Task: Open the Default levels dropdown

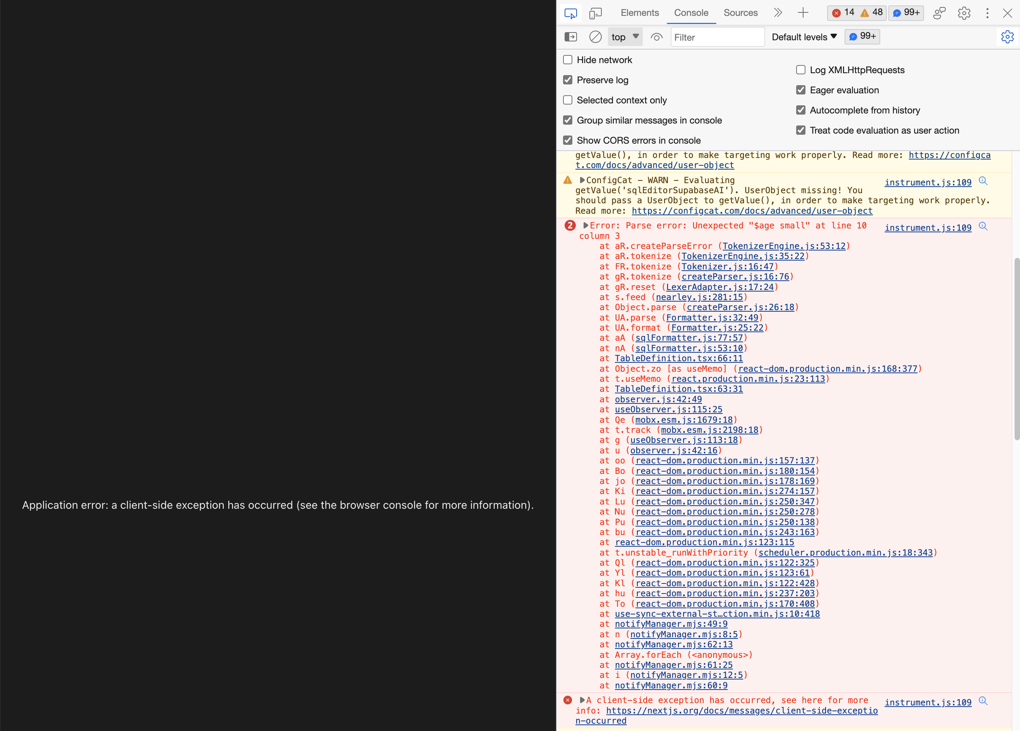Action: [x=804, y=37]
